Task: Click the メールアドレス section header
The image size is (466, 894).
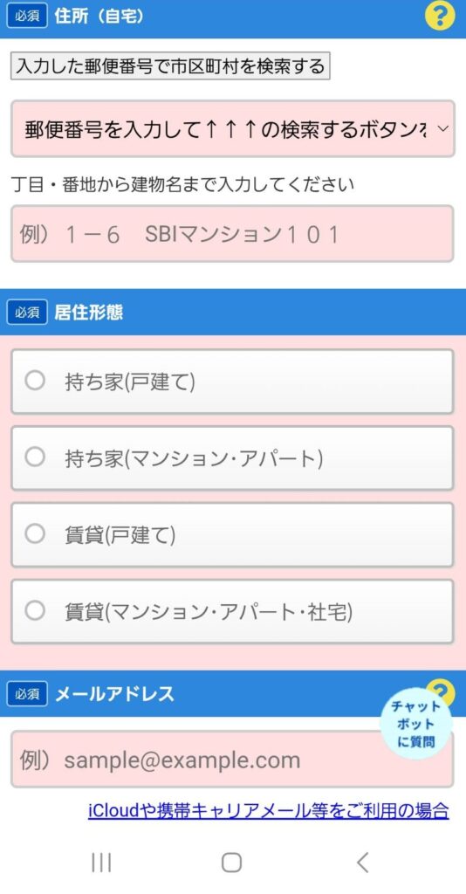Action: coord(233,694)
